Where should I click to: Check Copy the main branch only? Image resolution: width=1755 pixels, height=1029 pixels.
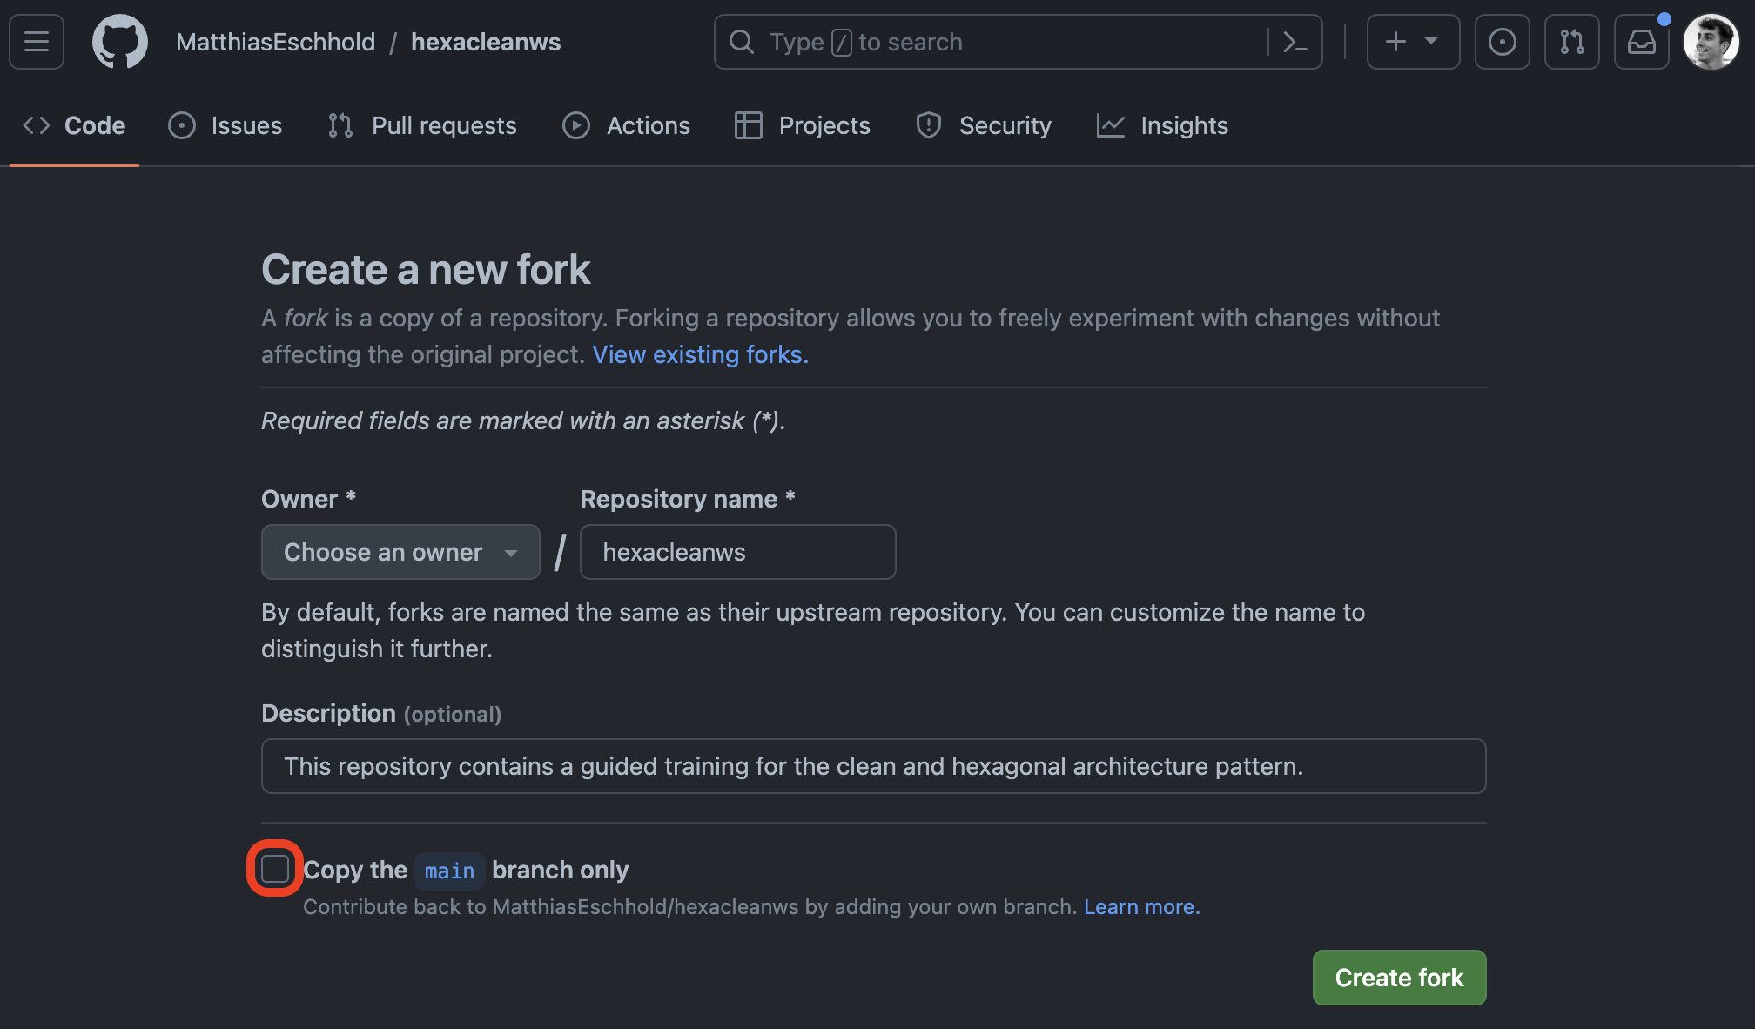[275, 869]
